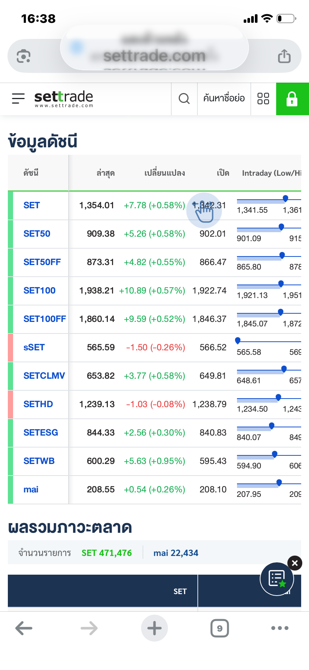Open the hamburger navigation menu
This screenshot has height=670, width=309.
click(18, 98)
